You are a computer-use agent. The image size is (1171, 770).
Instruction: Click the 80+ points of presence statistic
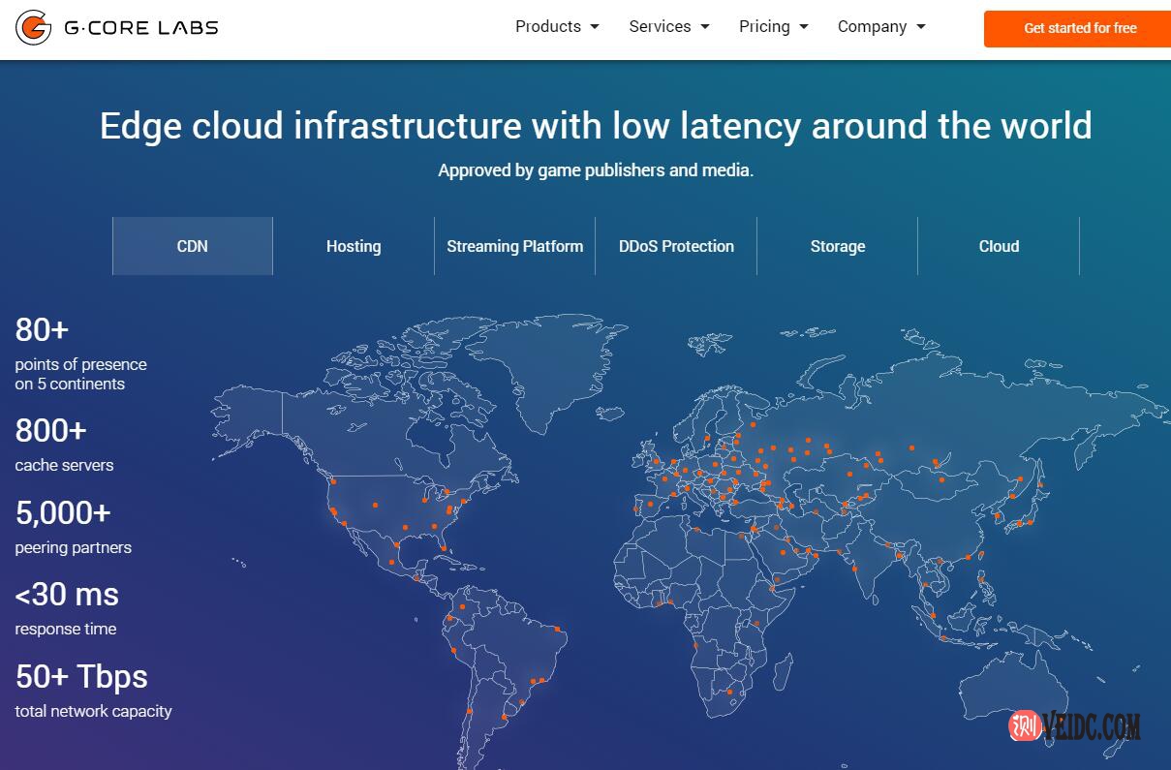(80, 353)
